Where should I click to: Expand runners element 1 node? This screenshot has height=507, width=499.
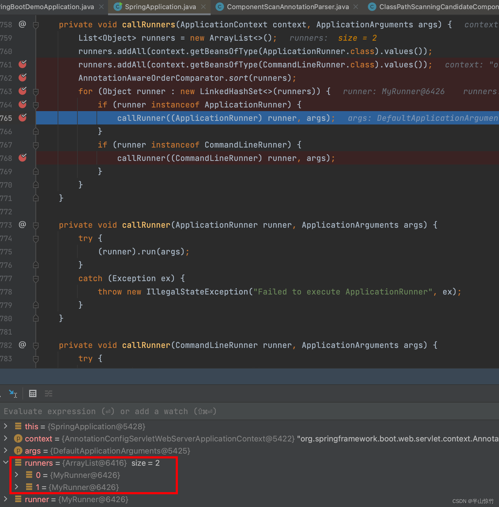pos(16,487)
